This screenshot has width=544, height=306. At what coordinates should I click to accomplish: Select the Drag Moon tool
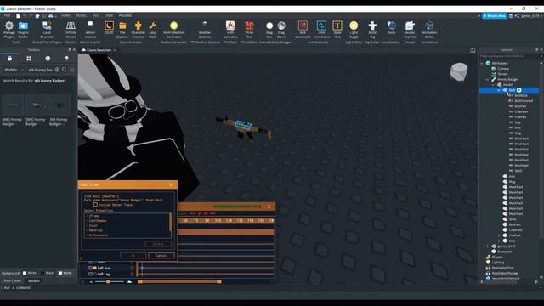[x=281, y=30]
